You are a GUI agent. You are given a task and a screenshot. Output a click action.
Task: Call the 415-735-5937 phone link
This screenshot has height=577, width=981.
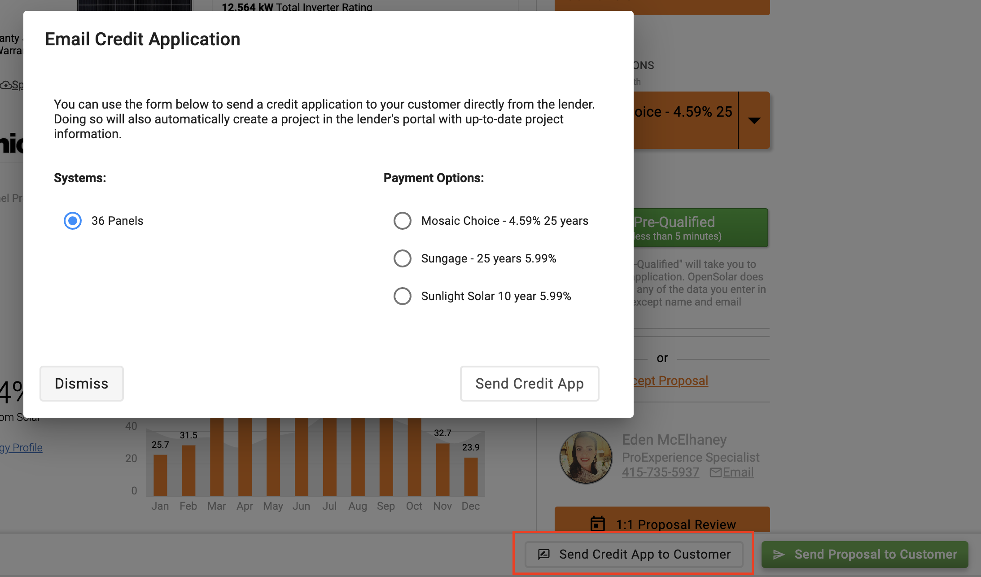pyautogui.click(x=661, y=472)
